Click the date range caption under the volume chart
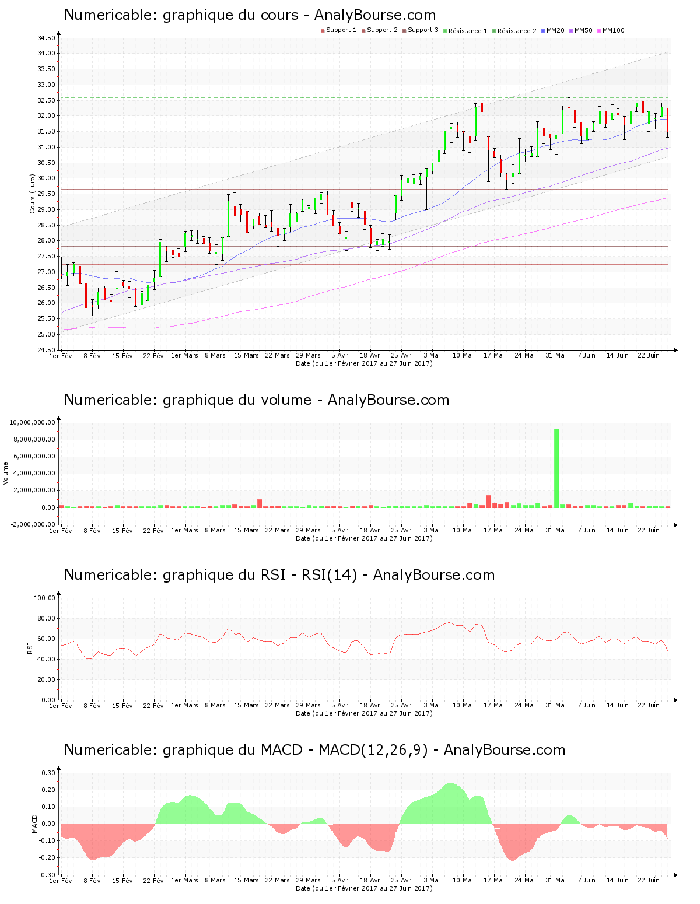The height and width of the screenshot is (904, 700). click(364, 538)
